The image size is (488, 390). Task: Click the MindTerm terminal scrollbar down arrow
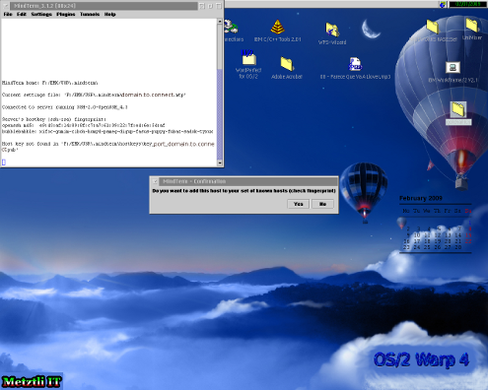coord(220,162)
